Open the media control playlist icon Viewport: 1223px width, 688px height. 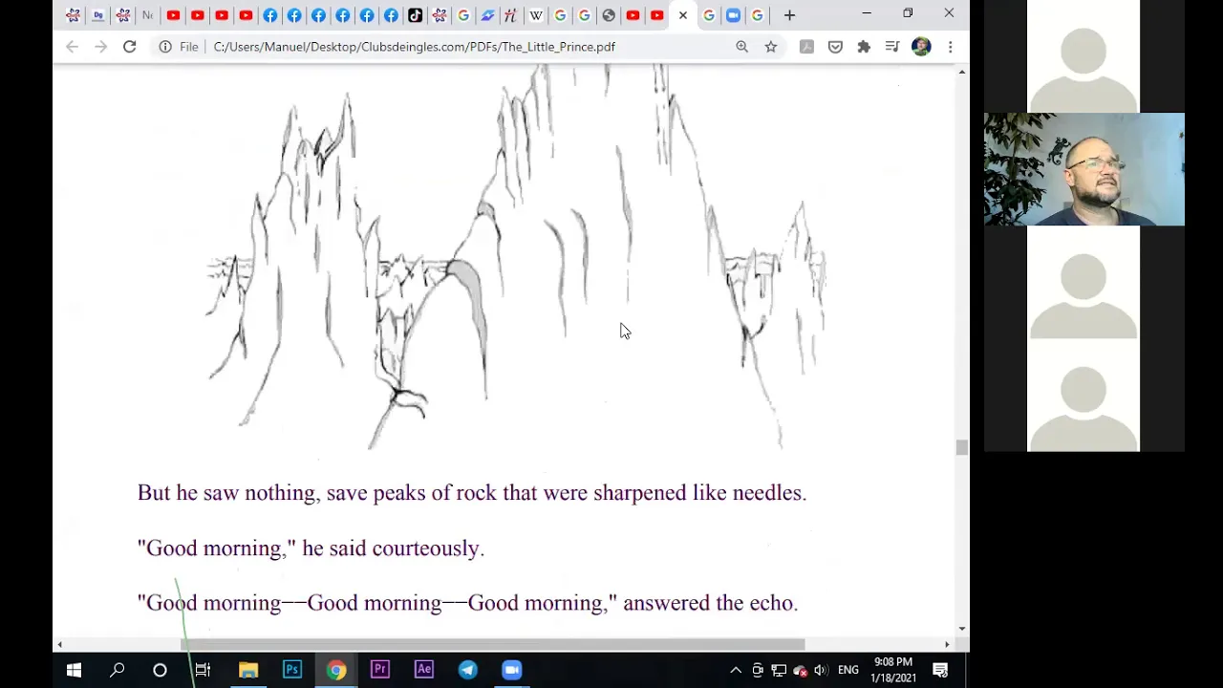[x=892, y=46]
